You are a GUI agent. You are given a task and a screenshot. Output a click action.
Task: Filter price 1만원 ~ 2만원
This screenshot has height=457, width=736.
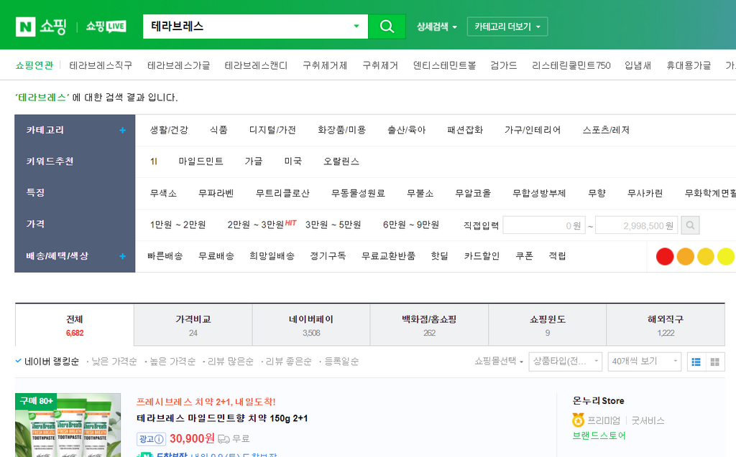pyautogui.click(x=178, y=225)
